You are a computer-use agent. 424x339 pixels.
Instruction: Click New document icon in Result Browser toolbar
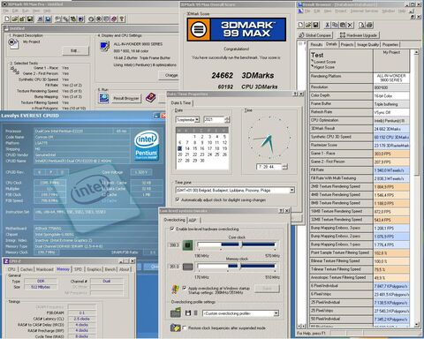(x=300, y=25)
